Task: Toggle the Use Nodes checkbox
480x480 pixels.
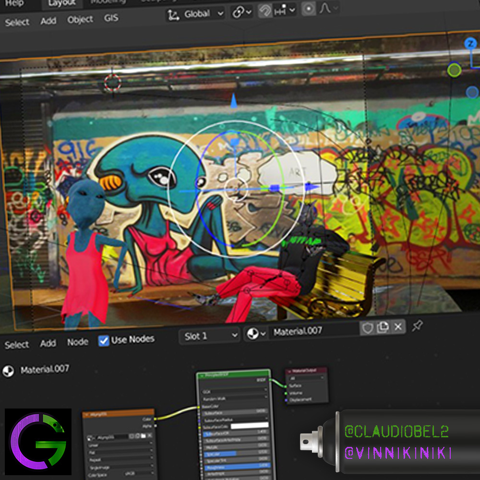Action: [x=104, y=341]
